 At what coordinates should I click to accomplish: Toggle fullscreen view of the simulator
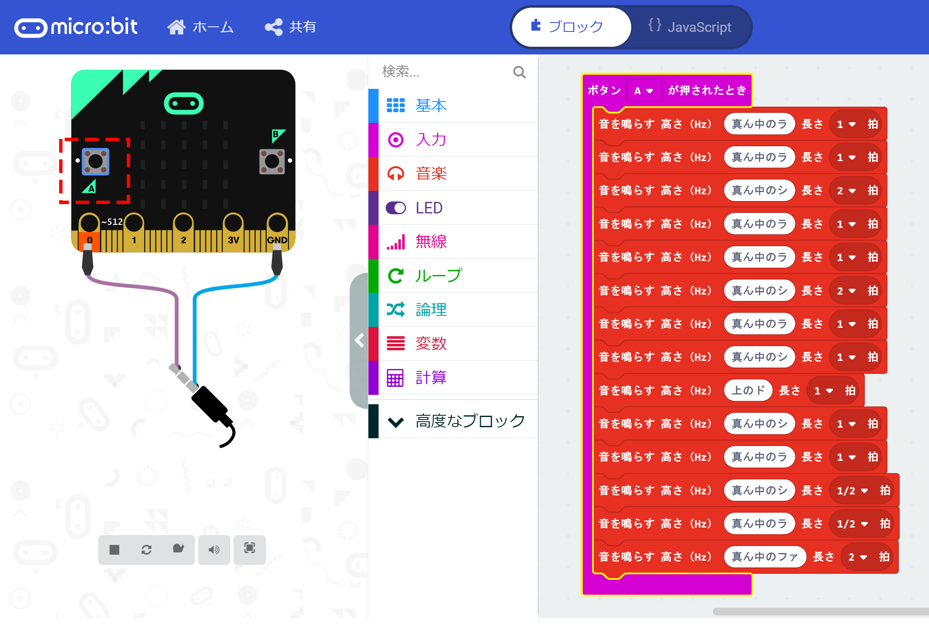[250, 550]
